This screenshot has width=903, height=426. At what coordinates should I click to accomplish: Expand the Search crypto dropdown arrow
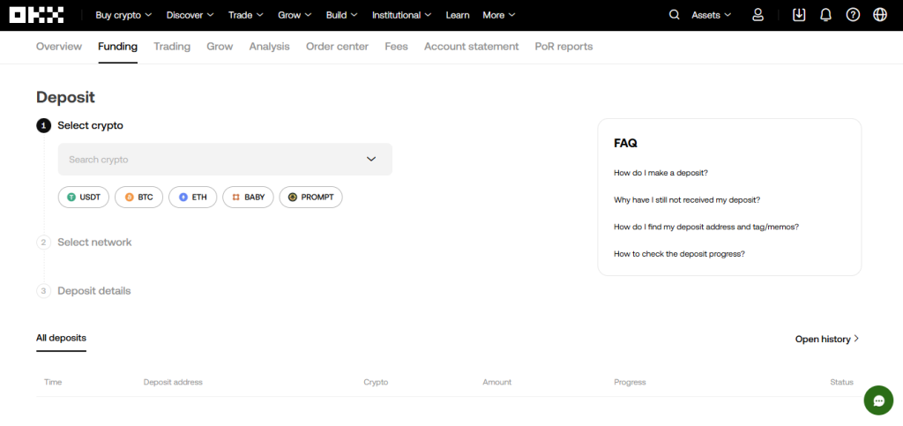point(371,160)
